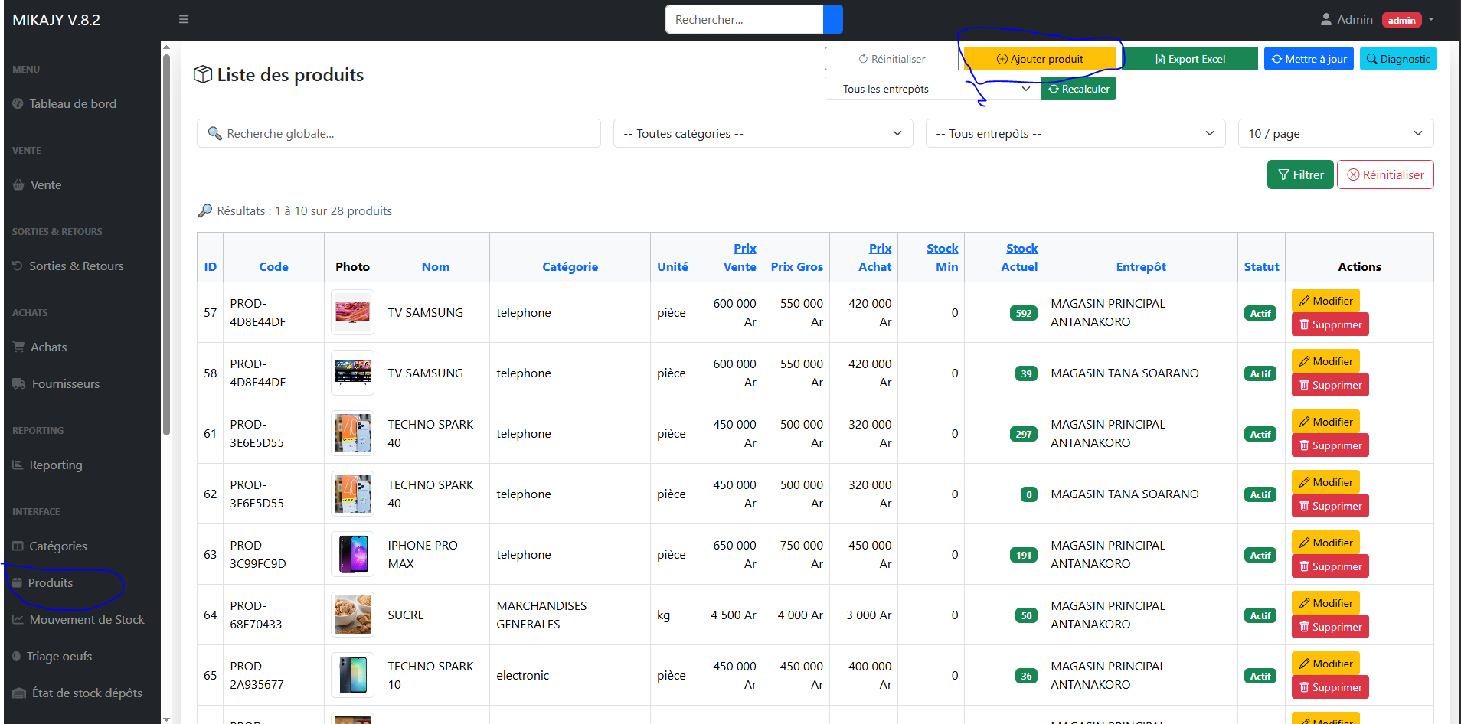Click the TV SAMSUNG product 57 thumbnail
Screen dimensions: 1461x724
point(352,312)
